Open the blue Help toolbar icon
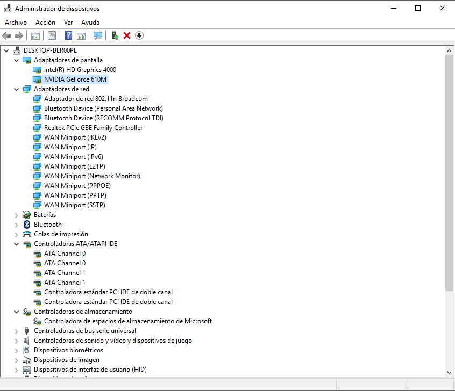 coord(68,35)
